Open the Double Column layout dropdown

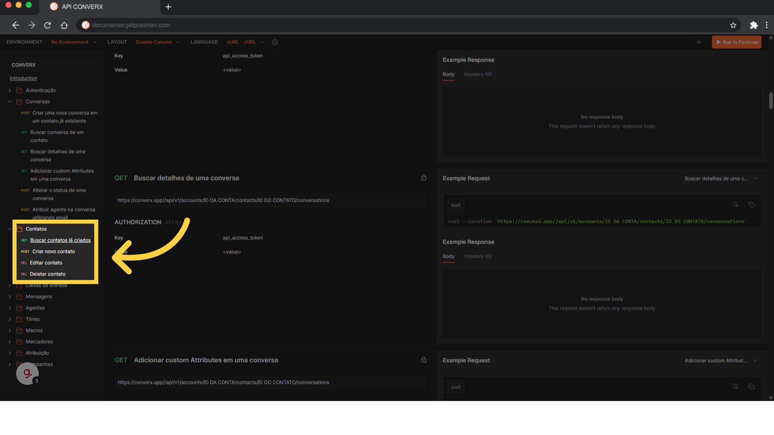(x=158, y=42)
